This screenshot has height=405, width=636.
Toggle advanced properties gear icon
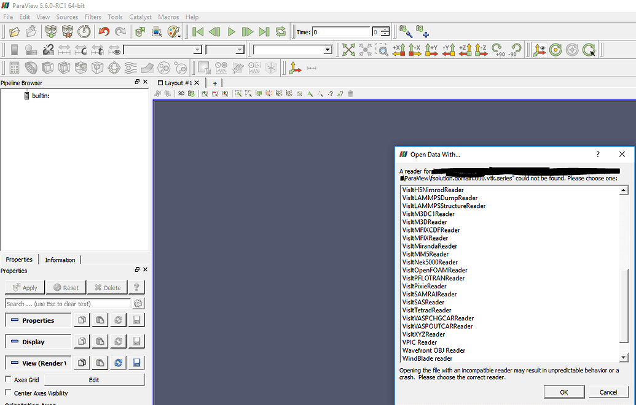138,303
